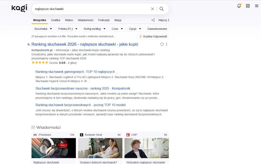The image size is (261, 164).
Task: Open the three-dot menu on the first result
Action: pos(167,44)
